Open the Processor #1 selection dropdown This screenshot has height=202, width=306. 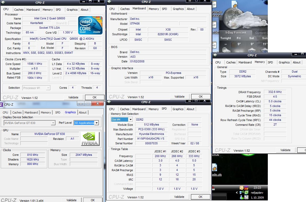pyautogui.click(x=48, y=88)
